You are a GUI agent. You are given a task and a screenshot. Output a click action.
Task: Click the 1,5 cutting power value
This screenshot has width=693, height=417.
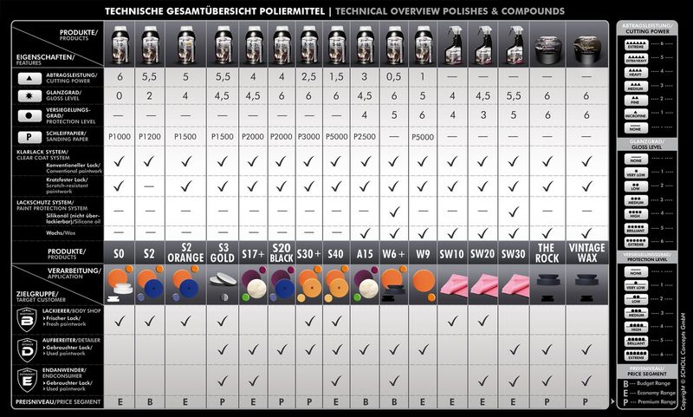pyautogui.click(x=336, y=77)
